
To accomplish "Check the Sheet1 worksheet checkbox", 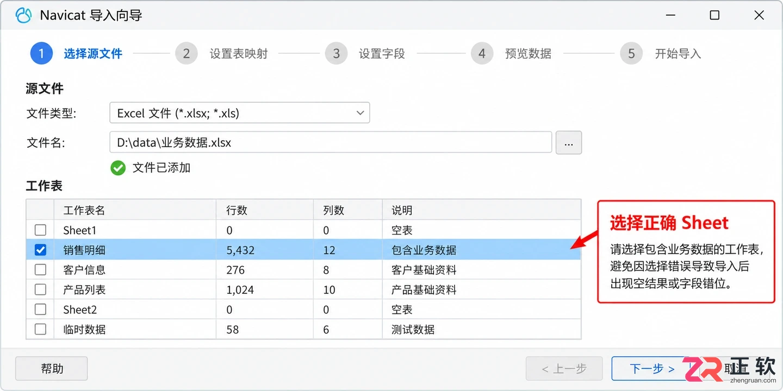I will (x=40, y=230).
